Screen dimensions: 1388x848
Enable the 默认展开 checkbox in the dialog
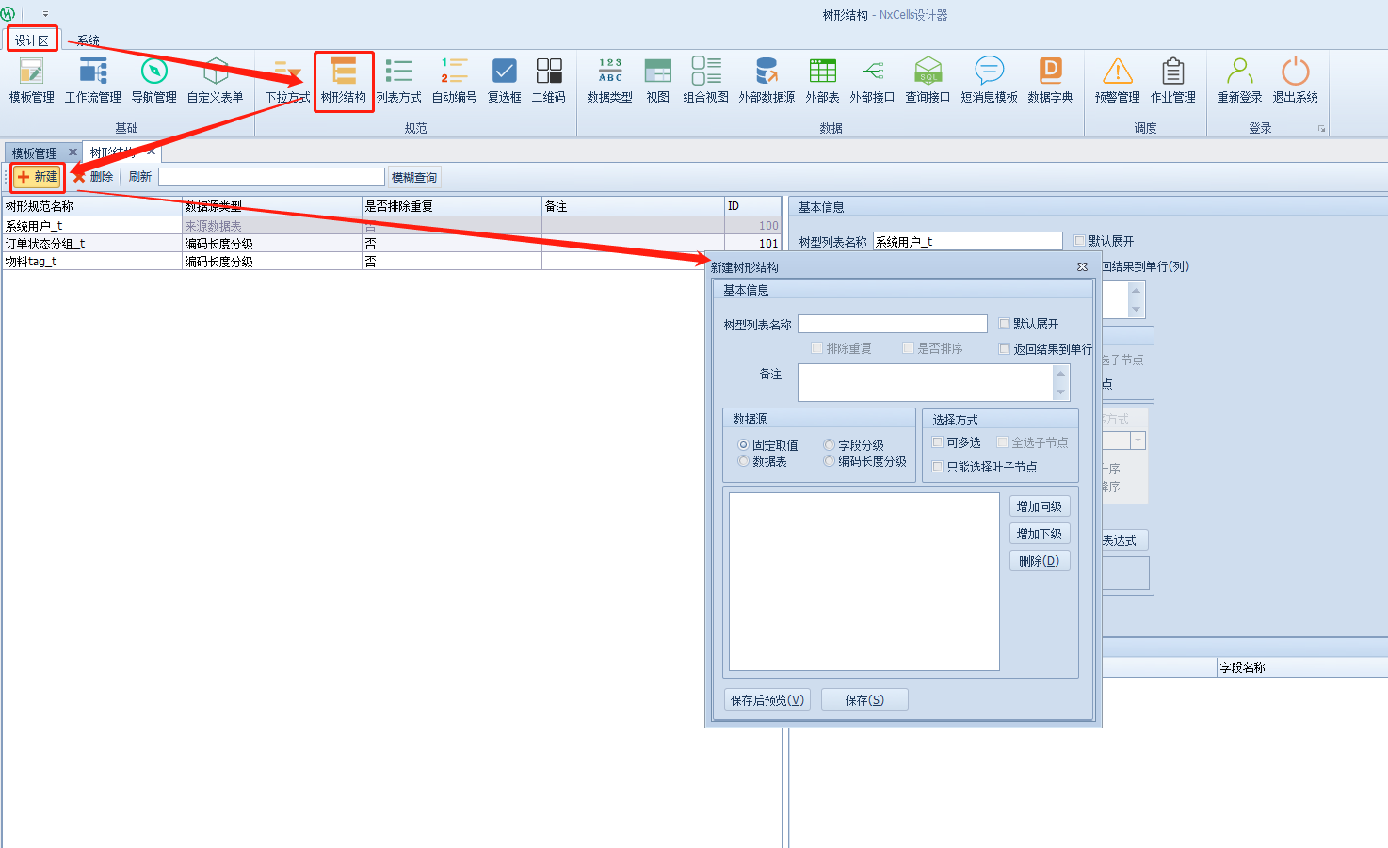click(x=1004, y=324)
